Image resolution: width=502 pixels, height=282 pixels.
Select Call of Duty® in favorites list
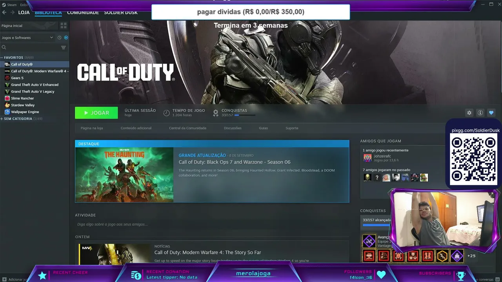click(35, 64)
